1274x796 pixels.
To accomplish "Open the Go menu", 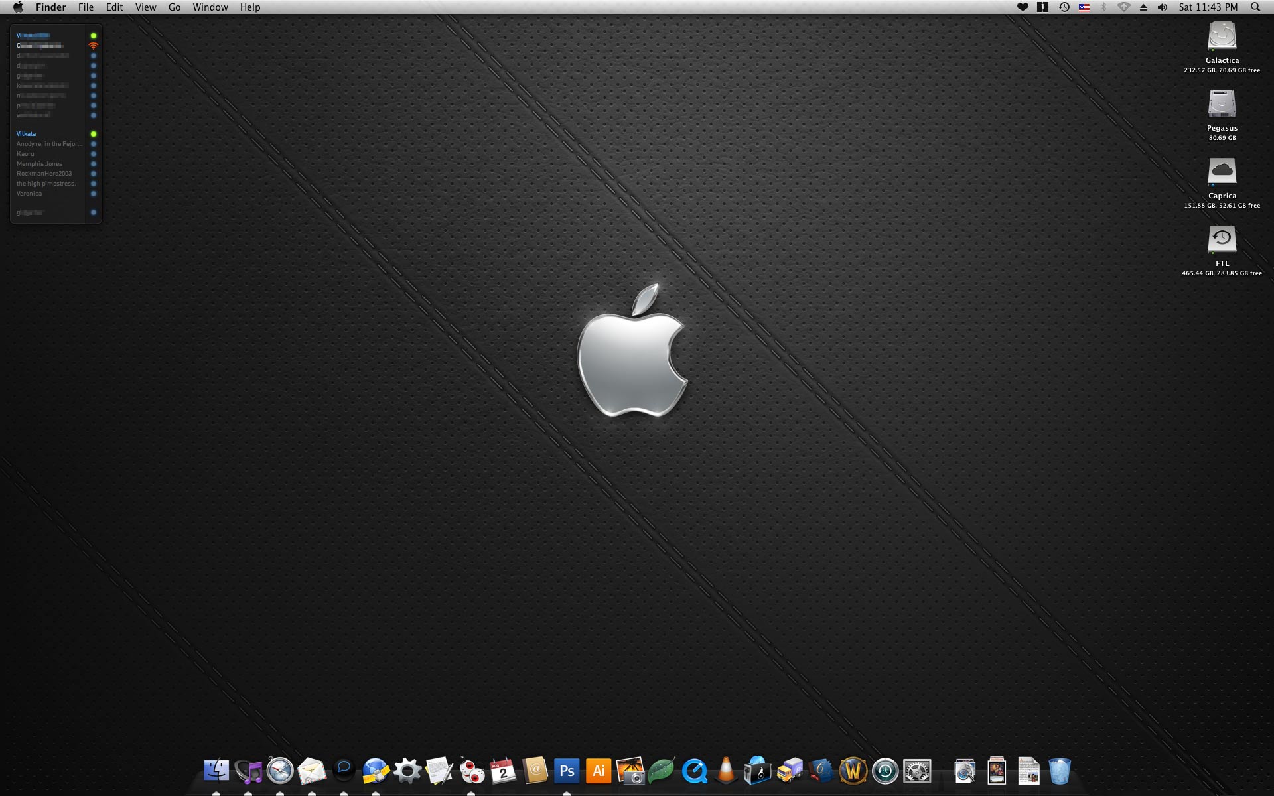I will coord(174,7).
